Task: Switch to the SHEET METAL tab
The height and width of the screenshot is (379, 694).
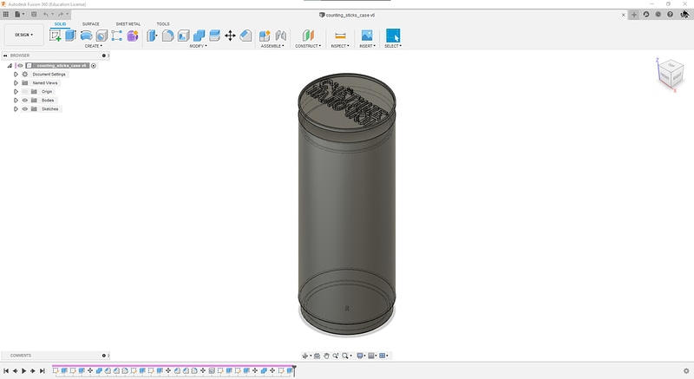Action: (128, 24)
